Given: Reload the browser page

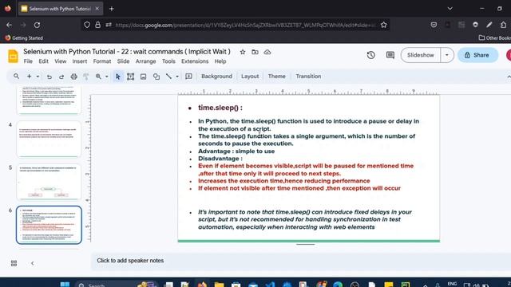Looking at the screenshot, I should click(38, 25).
